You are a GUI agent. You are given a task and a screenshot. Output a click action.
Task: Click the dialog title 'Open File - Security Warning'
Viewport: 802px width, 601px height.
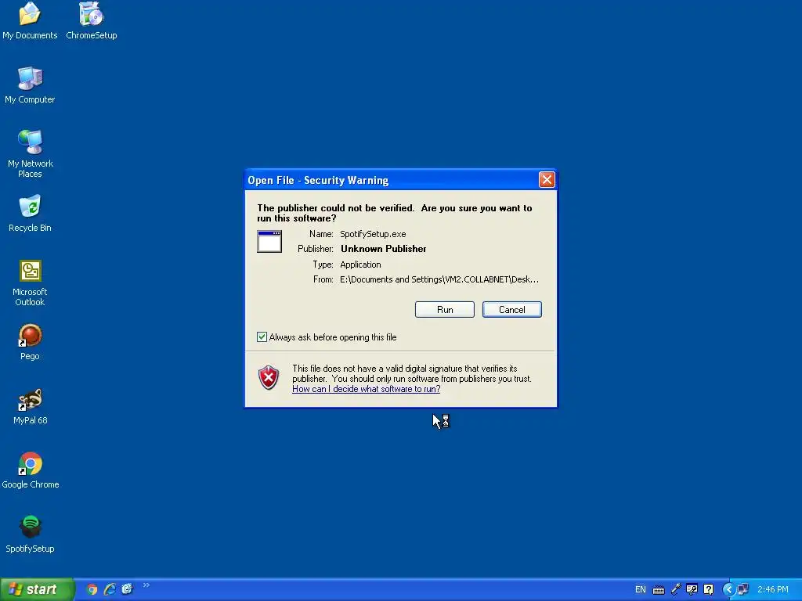point(318,180)
